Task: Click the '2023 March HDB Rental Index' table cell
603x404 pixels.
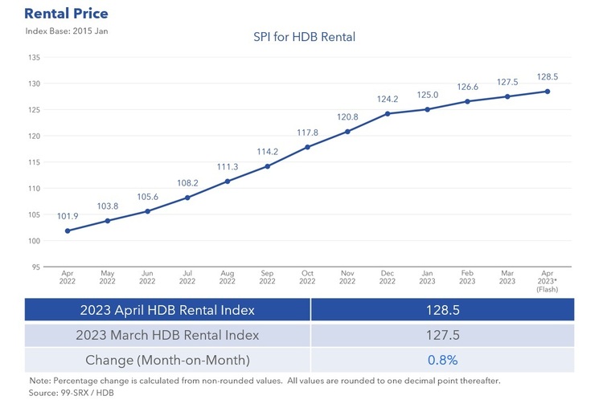Action: pos(167,335)
